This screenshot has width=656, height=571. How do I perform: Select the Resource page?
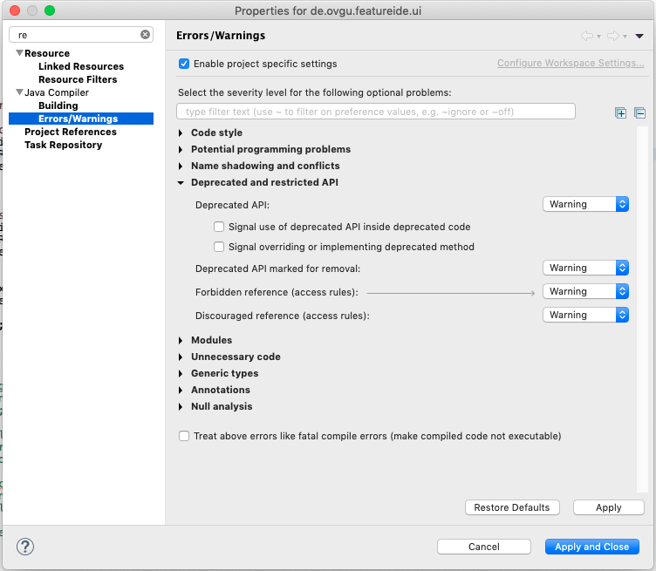47,53
